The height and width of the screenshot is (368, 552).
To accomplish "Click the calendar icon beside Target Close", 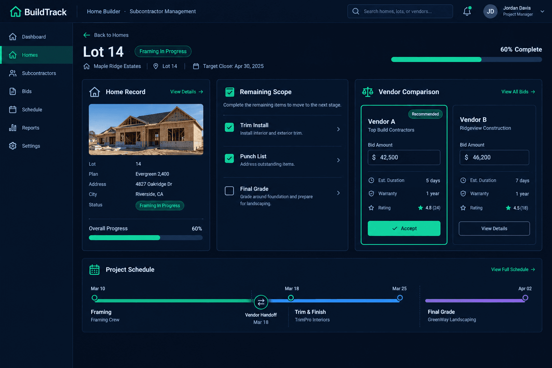I will [x=196, y=66].
